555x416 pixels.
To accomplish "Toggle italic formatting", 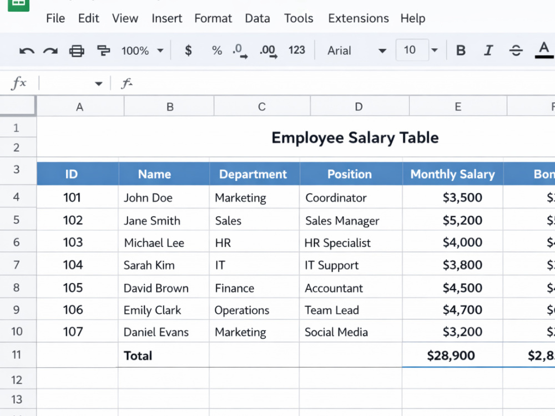I will click(x=488, y=50).
